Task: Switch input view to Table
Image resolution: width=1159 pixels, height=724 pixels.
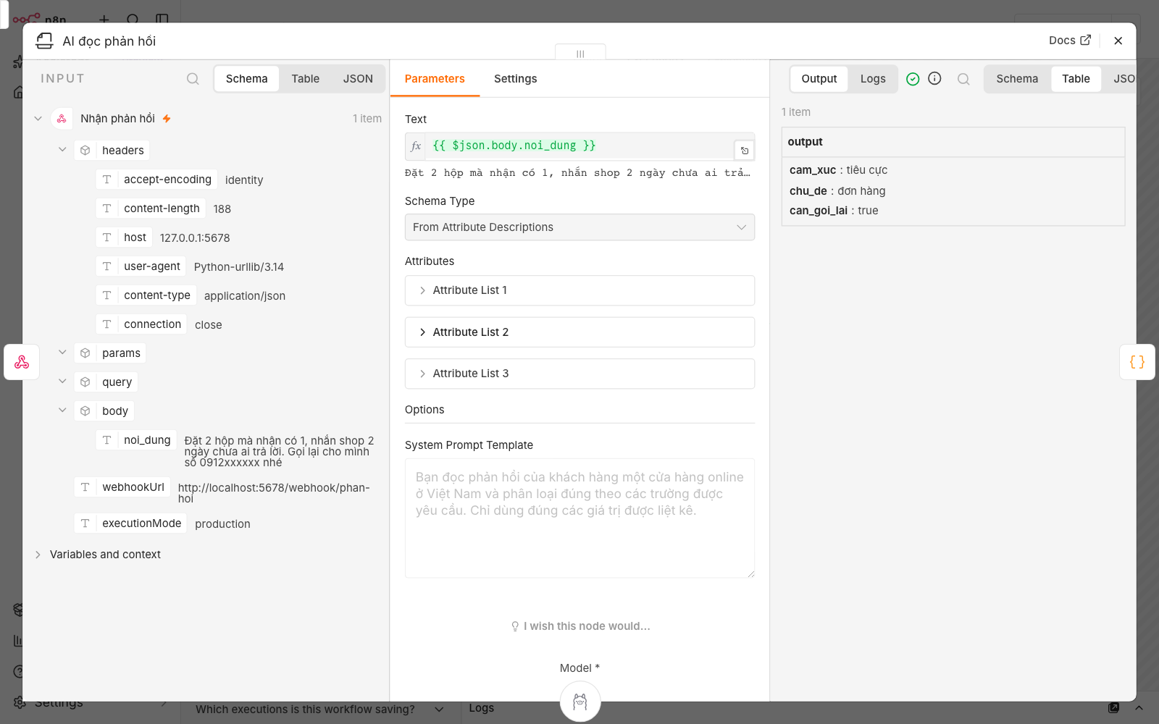Action: click(306, 79)
